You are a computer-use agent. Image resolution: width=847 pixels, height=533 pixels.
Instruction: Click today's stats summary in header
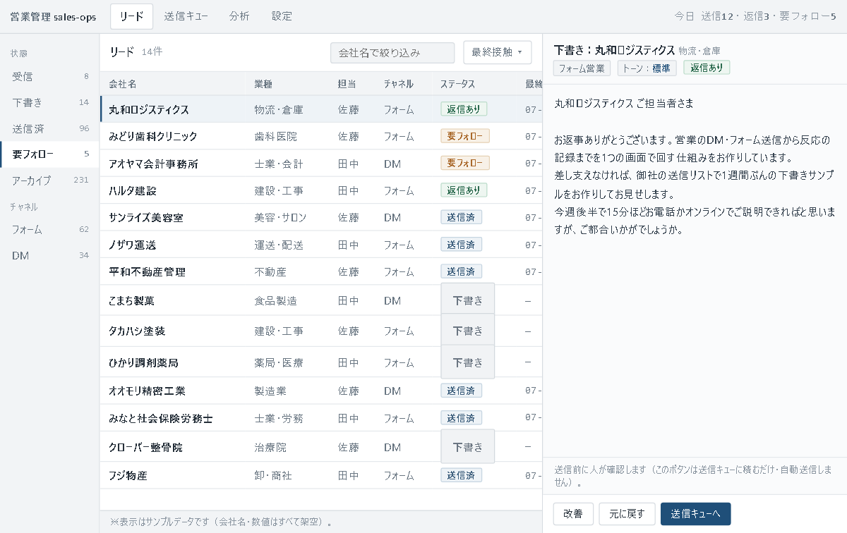tap(755, 16)
